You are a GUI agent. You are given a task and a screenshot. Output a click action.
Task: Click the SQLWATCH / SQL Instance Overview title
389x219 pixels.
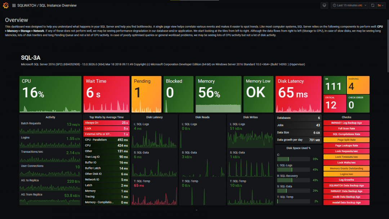point(47,5)
